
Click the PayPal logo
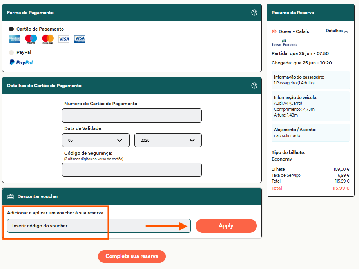coord(21,62)
